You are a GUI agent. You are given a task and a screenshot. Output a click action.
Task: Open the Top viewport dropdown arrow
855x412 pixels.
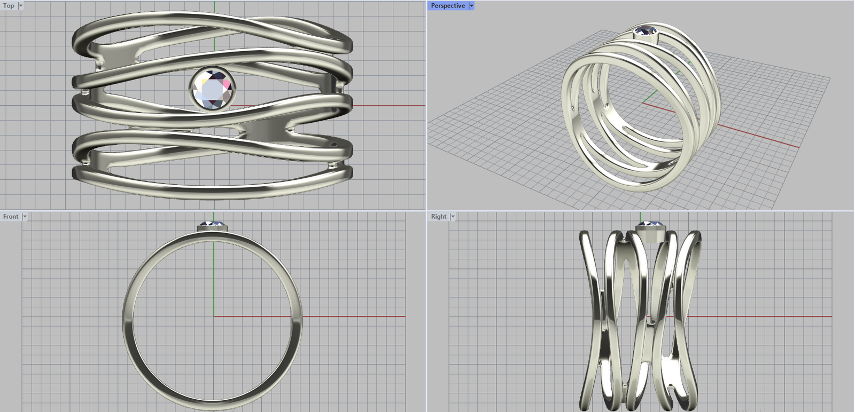click(x=21, y=6)
